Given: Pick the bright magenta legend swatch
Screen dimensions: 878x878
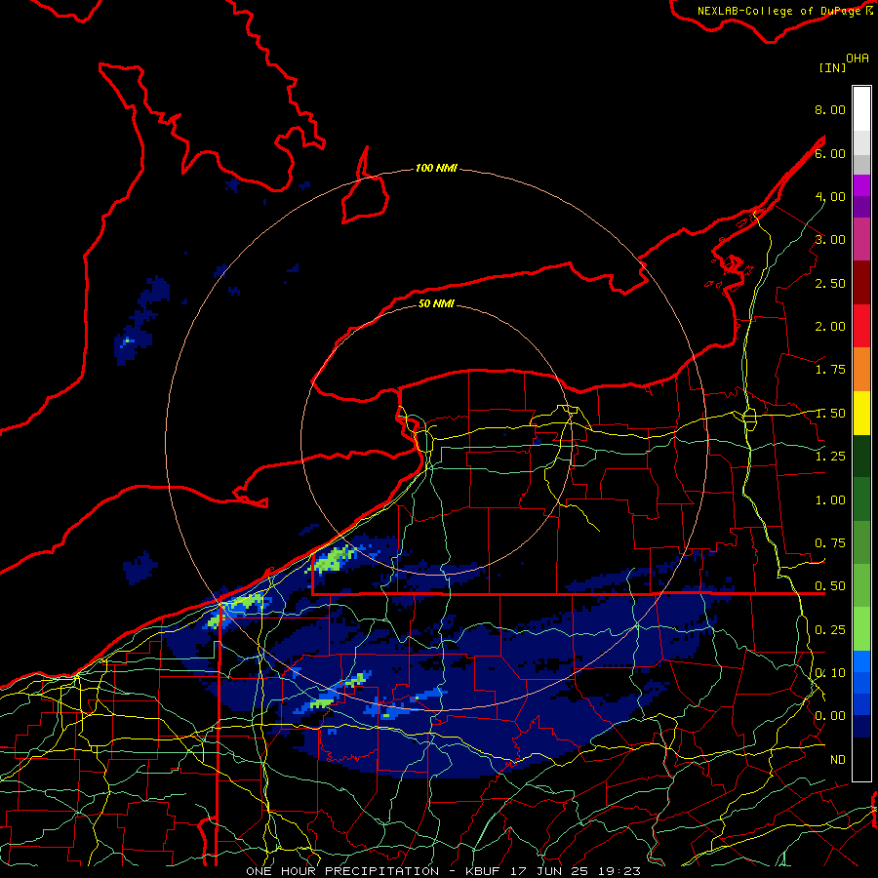Looking at the screenshot, I should 861,185.
